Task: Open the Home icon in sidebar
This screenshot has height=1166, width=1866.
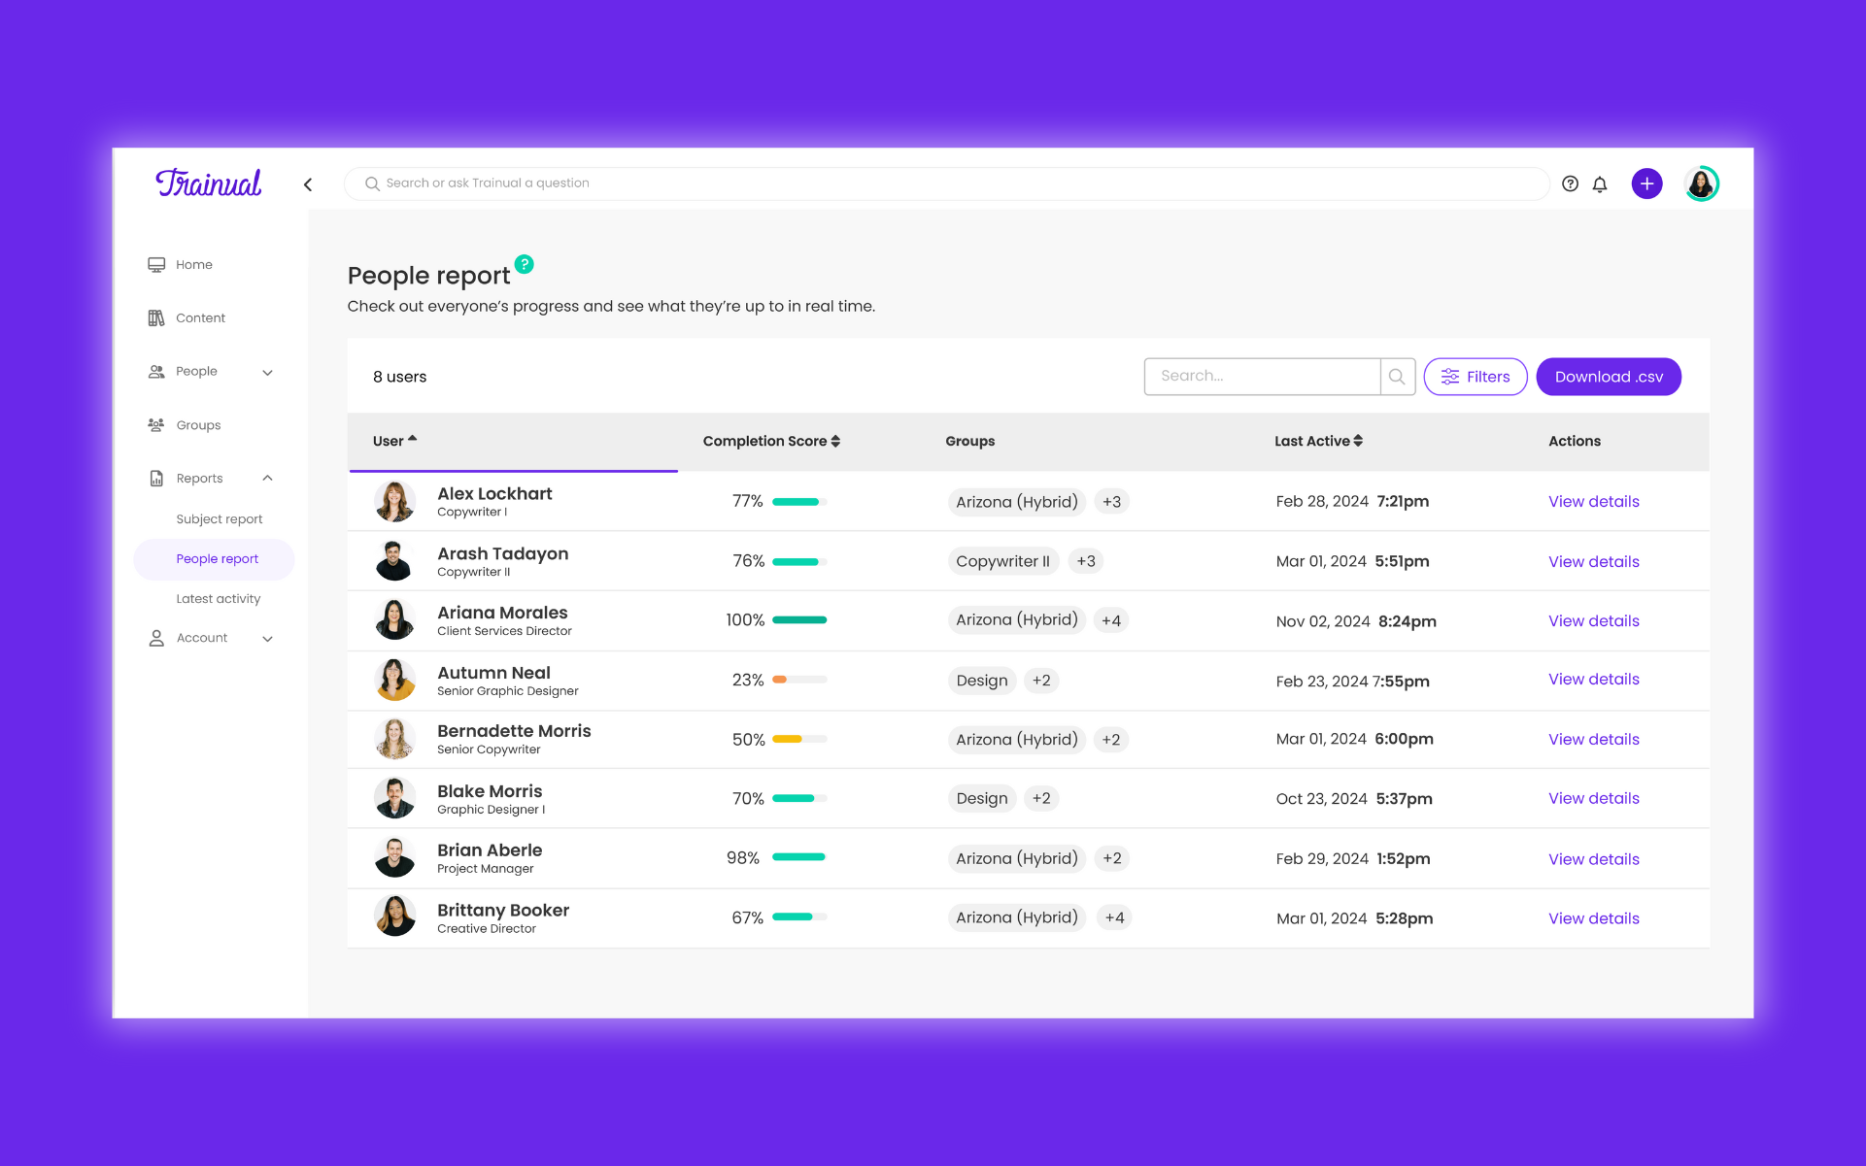Action: 157,264
